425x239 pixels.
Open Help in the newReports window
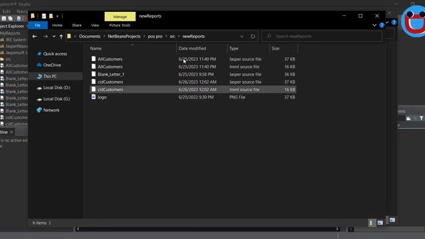pos(382,25)
